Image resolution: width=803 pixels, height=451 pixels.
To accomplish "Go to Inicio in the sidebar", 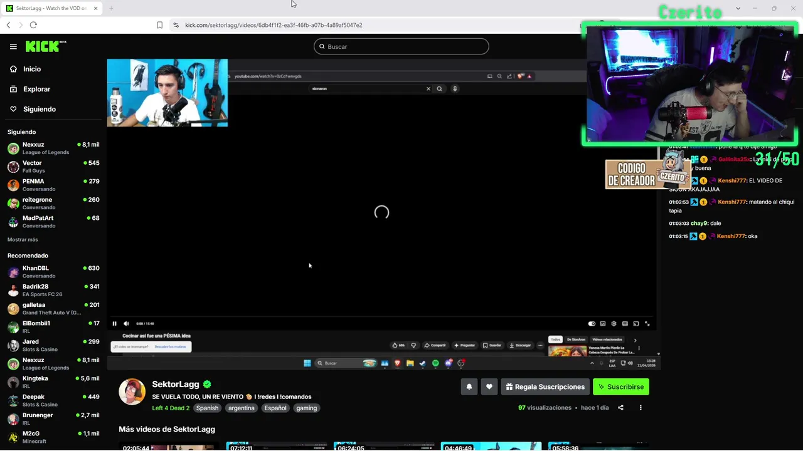I will (32, 69).
